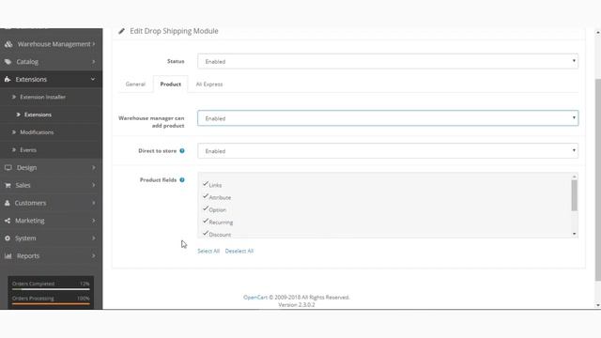Click the page scroll-down arrow

click(598, 305)
